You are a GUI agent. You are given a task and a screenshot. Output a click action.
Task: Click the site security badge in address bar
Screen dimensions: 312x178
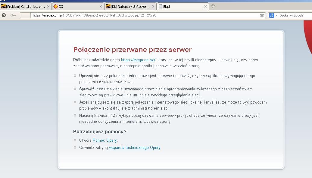coord(25,15)
